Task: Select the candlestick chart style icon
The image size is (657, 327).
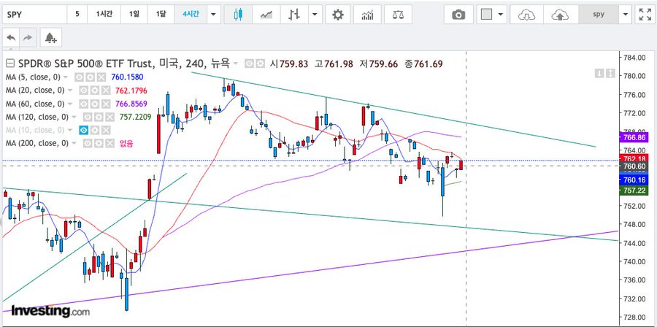Action: click(238, 15)
